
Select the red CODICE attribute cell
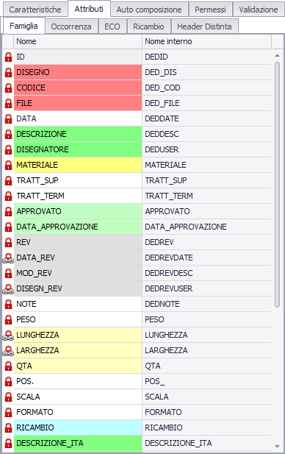click(78, 88)
